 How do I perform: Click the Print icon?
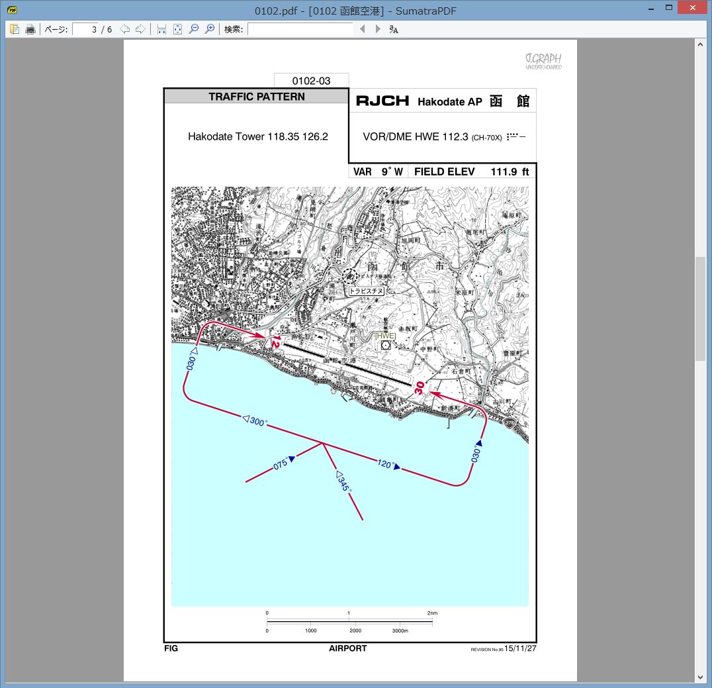pos(30,29)
